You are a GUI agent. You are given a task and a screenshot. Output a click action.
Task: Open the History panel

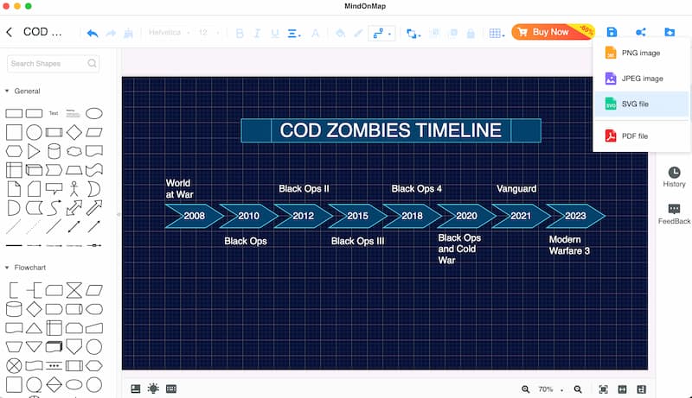click(674, 177)
